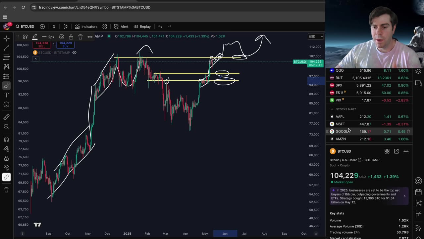This screenshot has height=239, width=424.
Task: Start bar Replay mode
Action: click(142, 27)
